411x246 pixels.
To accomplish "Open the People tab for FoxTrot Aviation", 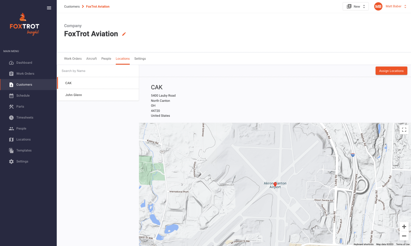I will tap(106, 59).
